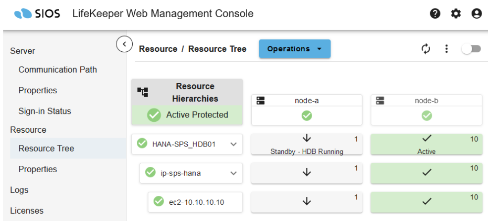The width and height of the screenshot is (488, 221).
Task: Go to Sign-in Status page
Action: 45,111
